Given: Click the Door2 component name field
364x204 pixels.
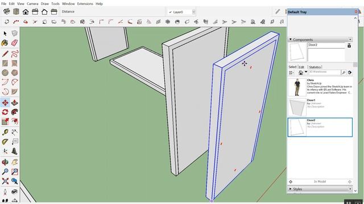Looking at the screenshot, I should (326, 45).
